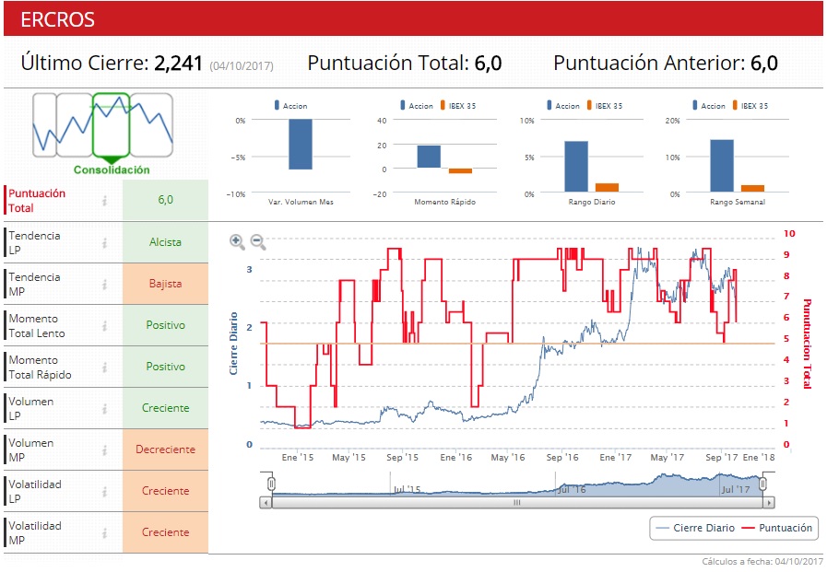Click the blue Accion bar in Rango Semanal
The height and width of the screenshot is (572, 827).
tap(722, 166)
